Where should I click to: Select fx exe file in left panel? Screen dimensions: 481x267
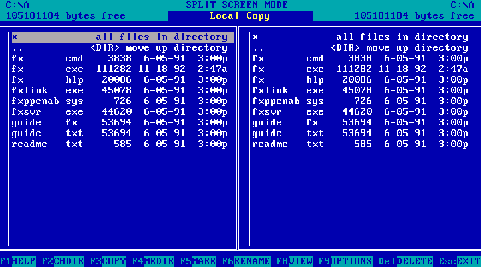120,69
